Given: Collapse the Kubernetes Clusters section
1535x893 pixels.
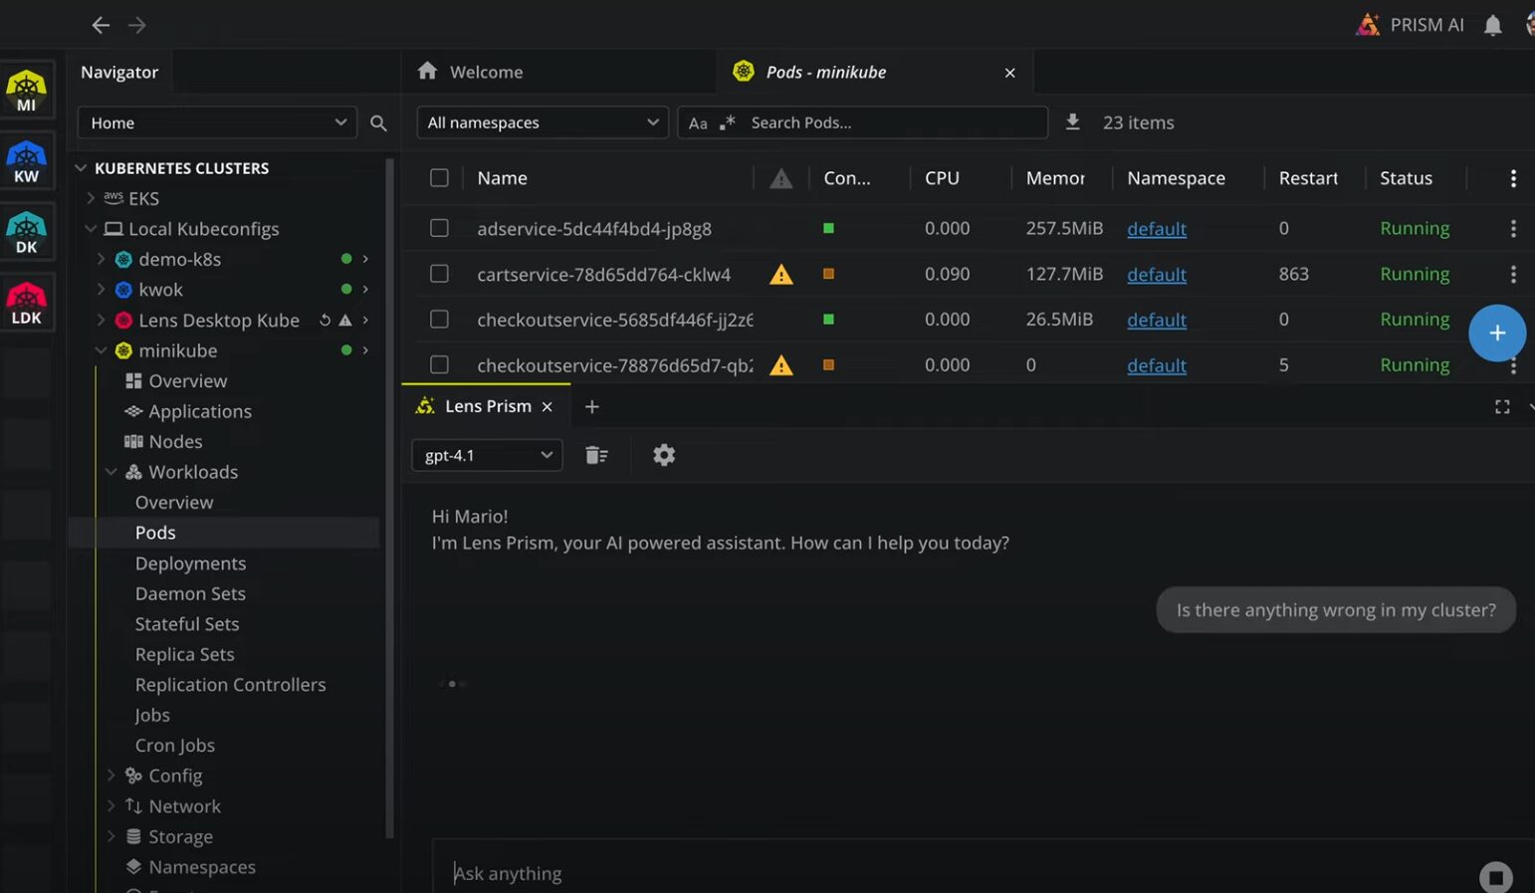Looking at the screenshot, I should click(81, 168).
